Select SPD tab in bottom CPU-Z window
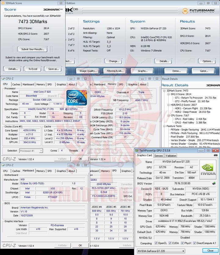220x255 pixels. (50, 171)
